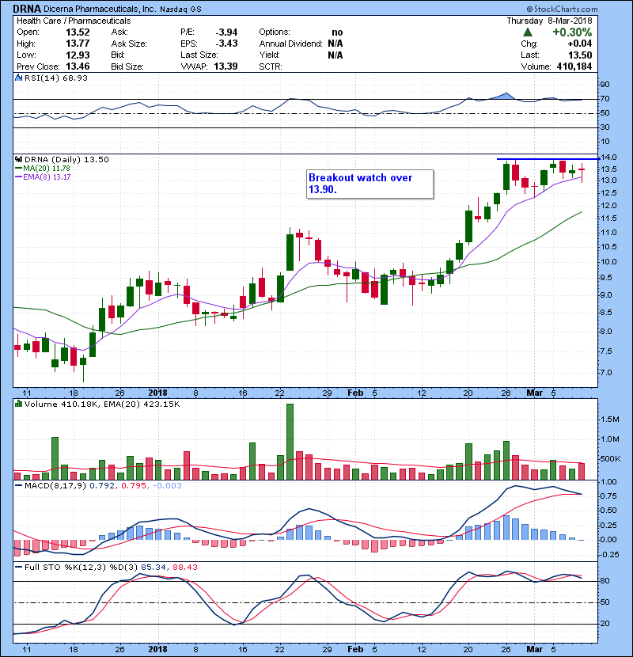
Task: Click the 90 label on the RSI axis
Action: click(605, 85)
